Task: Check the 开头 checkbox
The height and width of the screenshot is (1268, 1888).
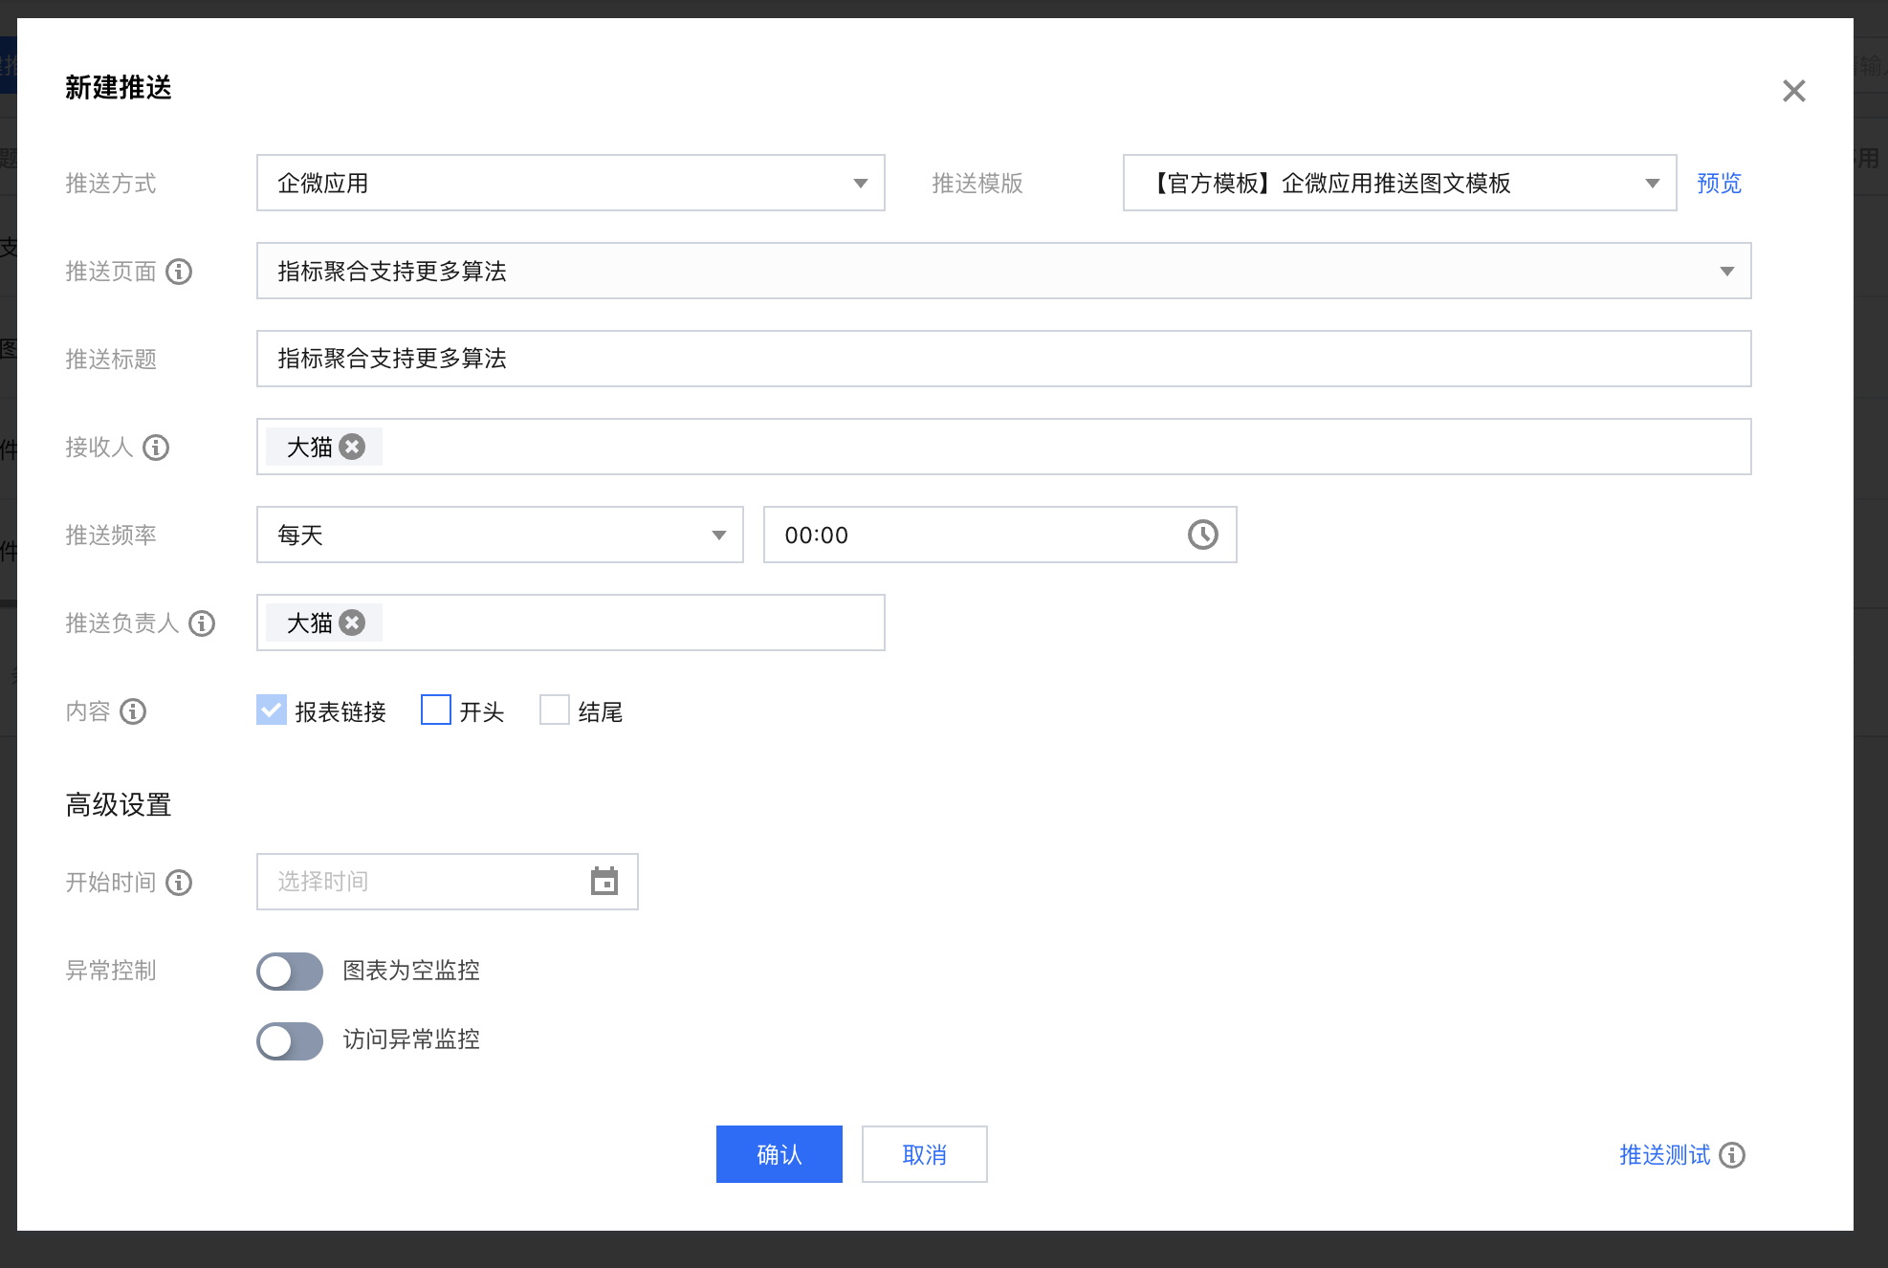Action: tap(436, 711)
